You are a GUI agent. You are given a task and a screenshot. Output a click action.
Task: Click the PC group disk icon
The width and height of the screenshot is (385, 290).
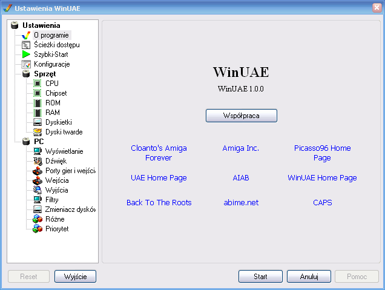(26, 142)
